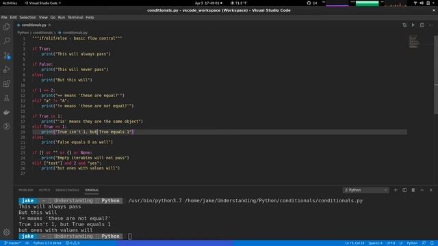Open the Source Control view
The width and height of the screenshot is (438, 246).
click(6, 55)
